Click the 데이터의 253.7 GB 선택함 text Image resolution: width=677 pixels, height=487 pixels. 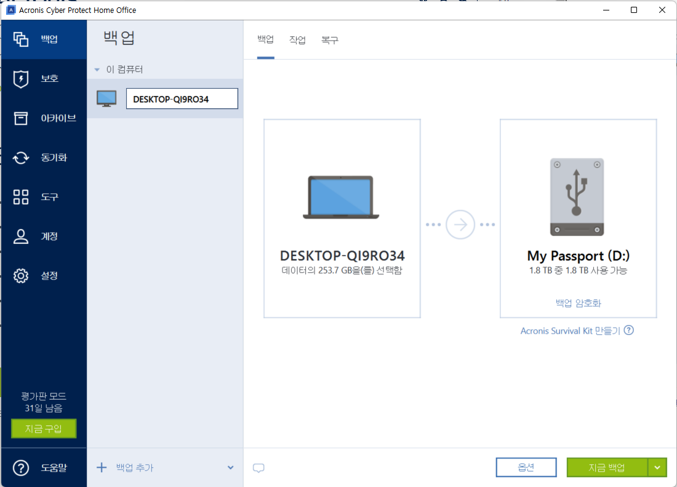(x=342, y=271)
